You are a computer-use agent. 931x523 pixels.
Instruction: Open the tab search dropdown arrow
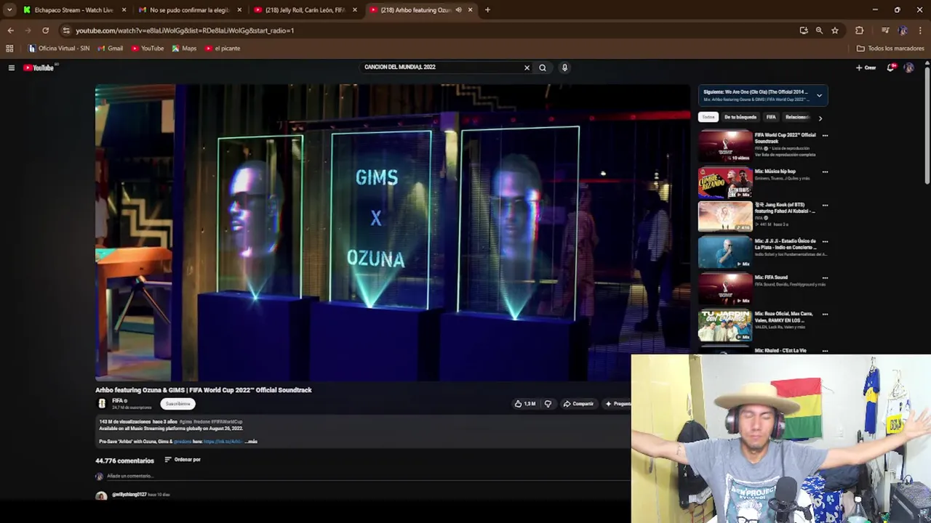point(9,10)
